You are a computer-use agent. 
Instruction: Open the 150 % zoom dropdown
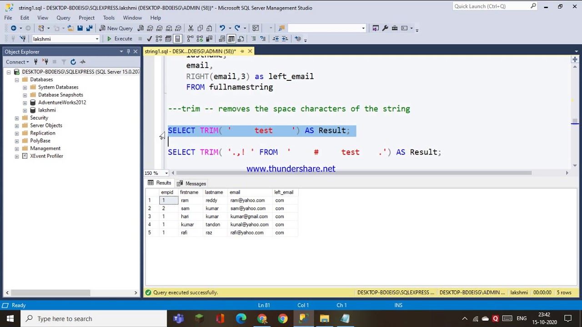click(166, 173)
